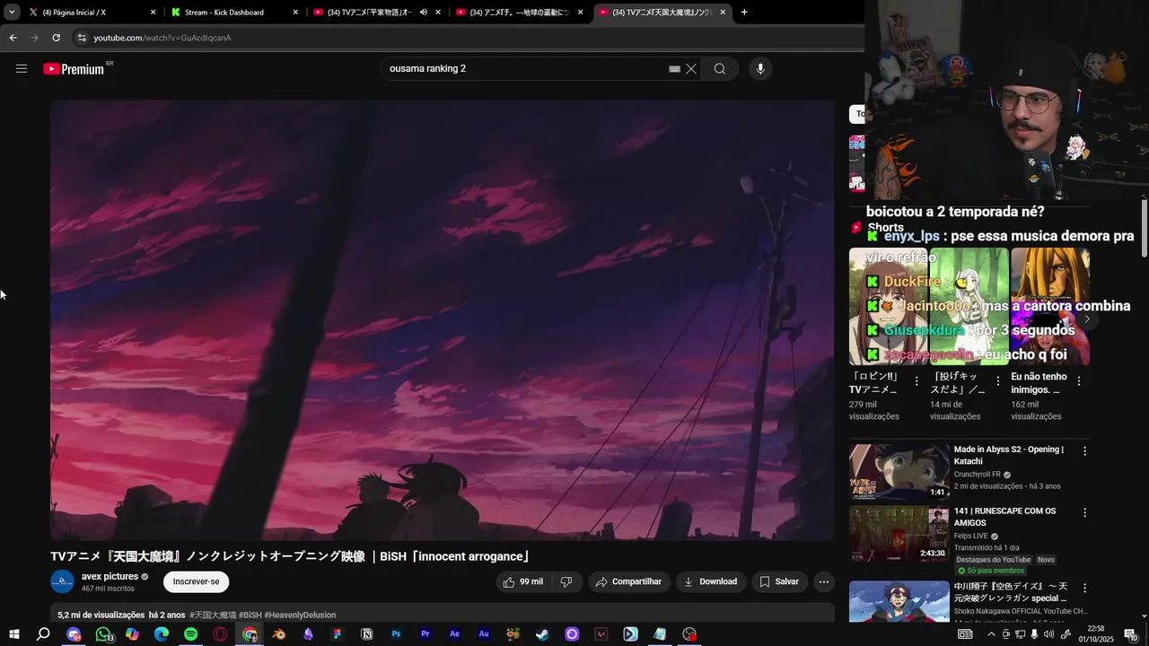Subscribe with the Inscrever-se button
The image size is (1149, 646).
[197, 582]
